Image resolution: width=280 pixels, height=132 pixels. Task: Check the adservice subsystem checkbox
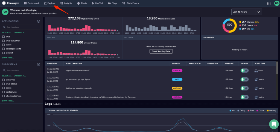[3, 80]
